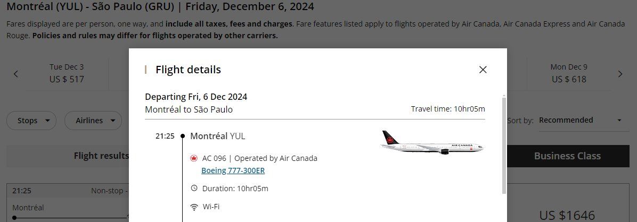Image resolution: width=637 pixels, height=222 pixels.
Task: Show earlier dates with the left arrow
Action: [16, 74]
